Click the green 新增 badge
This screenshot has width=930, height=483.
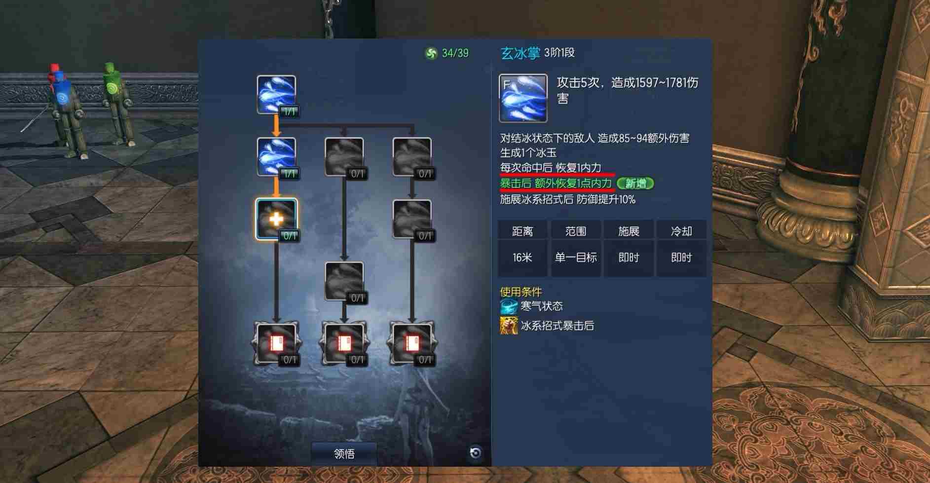click(635, 184)
